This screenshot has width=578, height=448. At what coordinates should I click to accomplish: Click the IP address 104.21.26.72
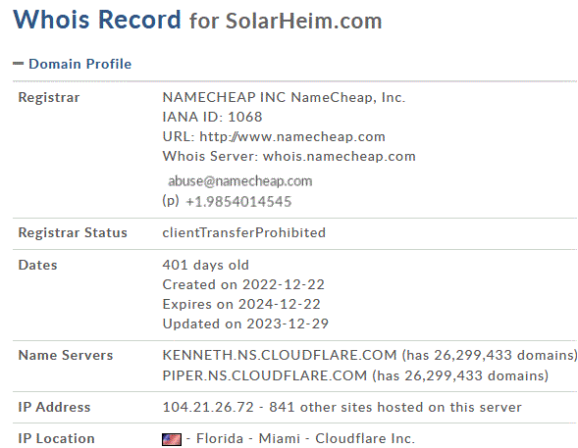208,407
